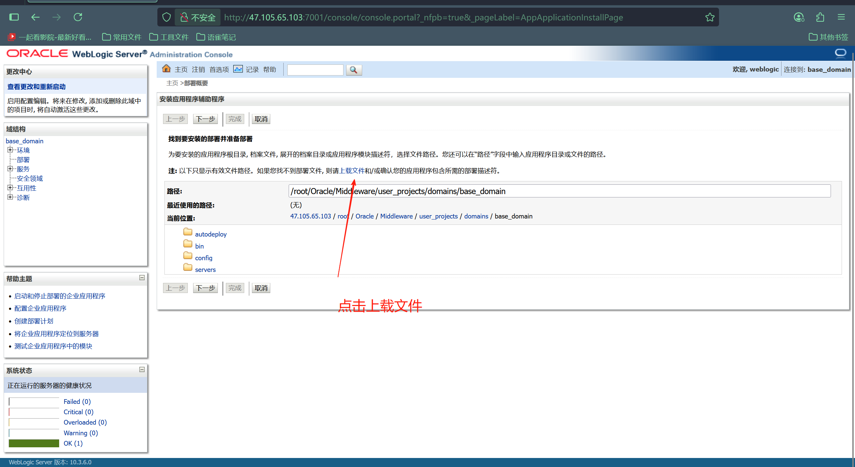Click the Warning (0) status link
Image resolution: width=855 pixels, height=467 pixels.
click(81, 433)
